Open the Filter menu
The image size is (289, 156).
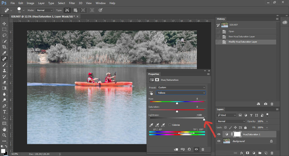tap(72, 3)
